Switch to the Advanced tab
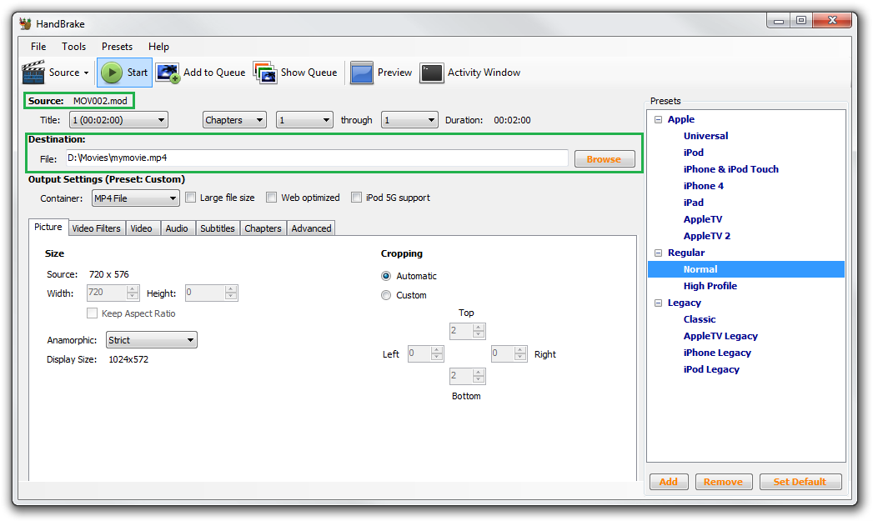Image resolution: width=873 pixels, height=521 pixels. click(x=311, y=228)
